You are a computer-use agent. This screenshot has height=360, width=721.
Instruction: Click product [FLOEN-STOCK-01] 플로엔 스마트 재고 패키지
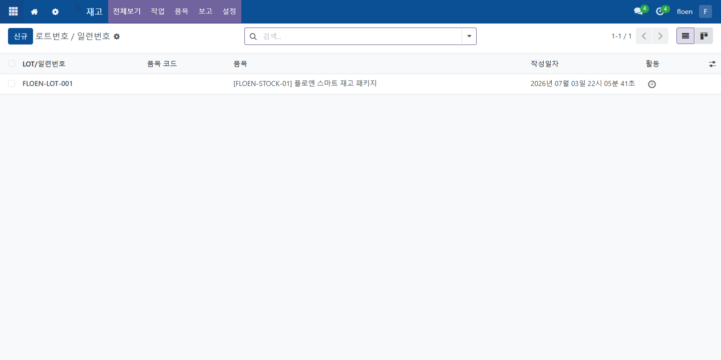(x=305, y=83)
